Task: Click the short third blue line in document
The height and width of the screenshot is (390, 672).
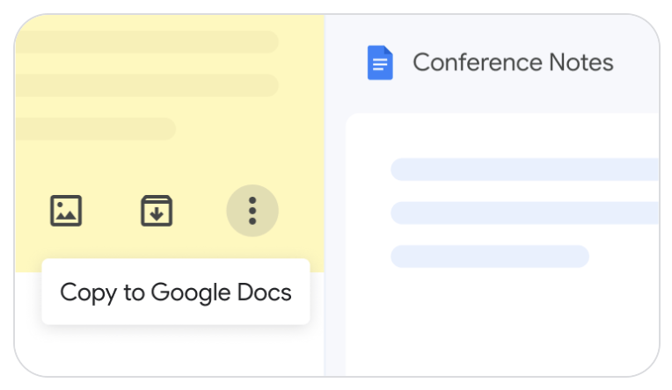Action: (489, 256)
